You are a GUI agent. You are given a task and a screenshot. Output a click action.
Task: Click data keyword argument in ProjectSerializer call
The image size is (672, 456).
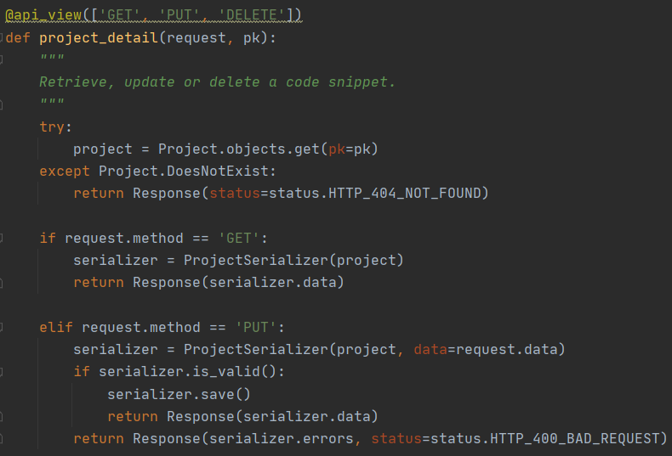pos(430,350)
